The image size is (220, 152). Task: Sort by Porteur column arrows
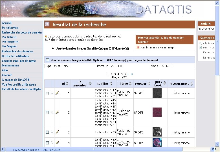click(149, 84)
